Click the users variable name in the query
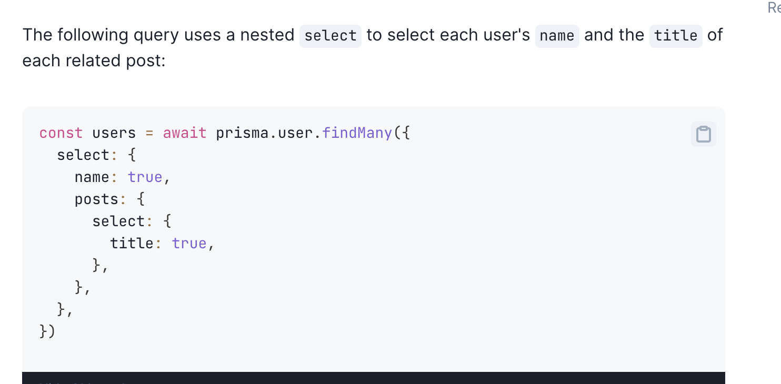The width and height of the screenshot is (781, 384). pos(113,133)
